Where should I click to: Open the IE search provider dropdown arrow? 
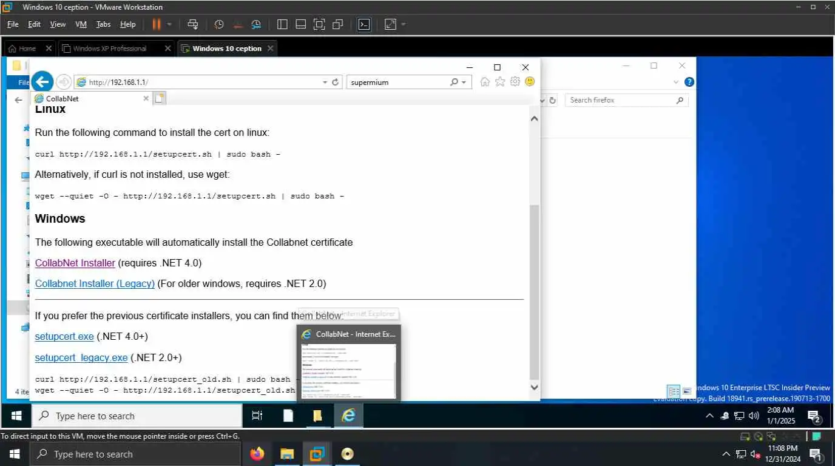click(x=464, y=82)
